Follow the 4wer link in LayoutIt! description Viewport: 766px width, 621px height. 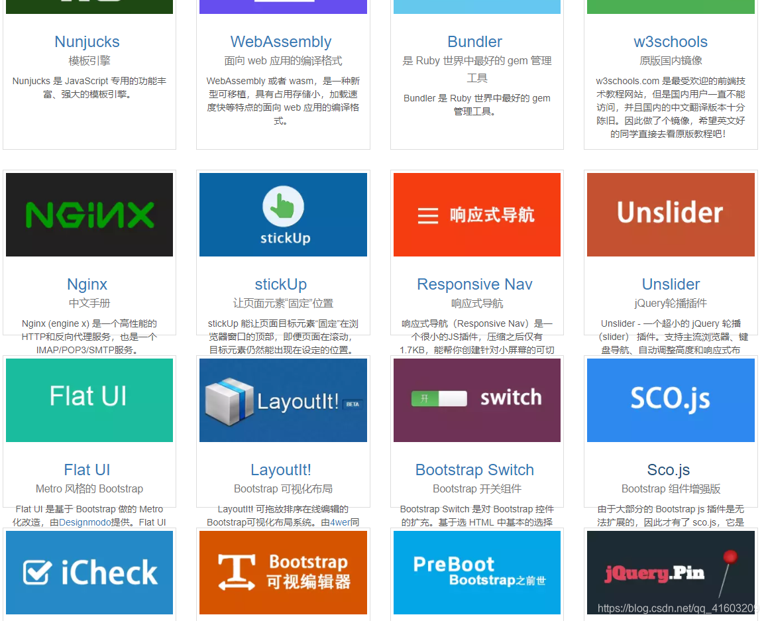[340, 522]
